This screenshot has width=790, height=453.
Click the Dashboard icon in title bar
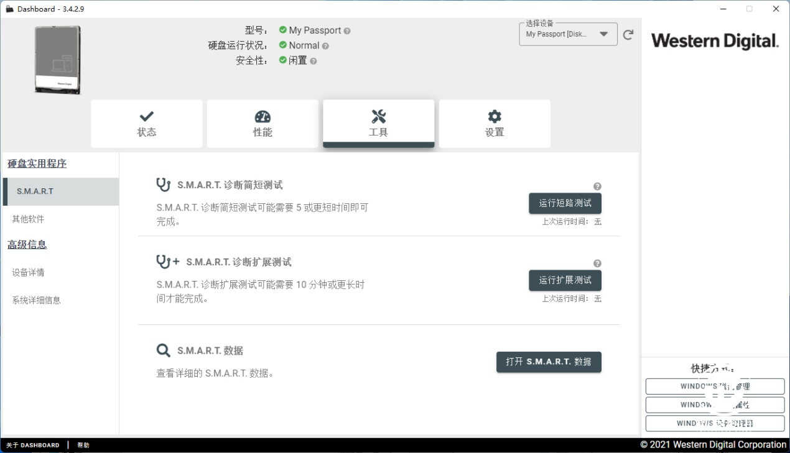click(x=9, y=9)
